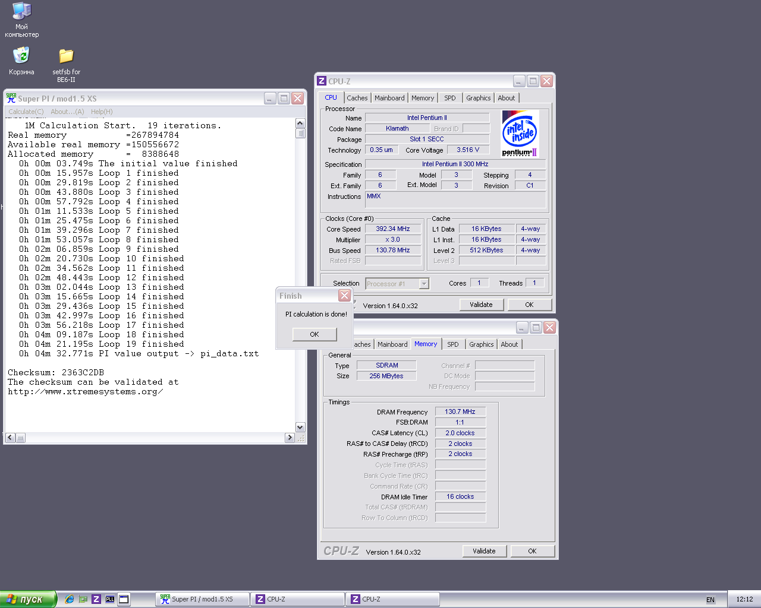Select Mainboard tab in upper CPU-Z window
Screen dimensions: 761x608
[x=389, y=98]
